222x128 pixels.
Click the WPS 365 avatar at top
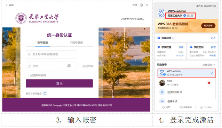[x=161, y=13]
